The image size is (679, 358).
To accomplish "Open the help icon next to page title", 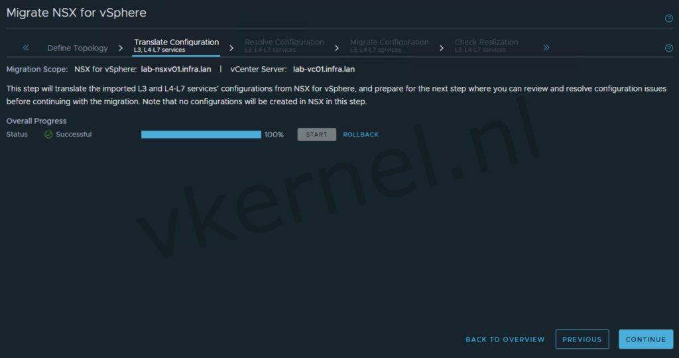I will tap(668, 19).
